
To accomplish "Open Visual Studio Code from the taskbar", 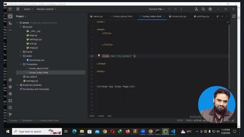I will [173, 132].
